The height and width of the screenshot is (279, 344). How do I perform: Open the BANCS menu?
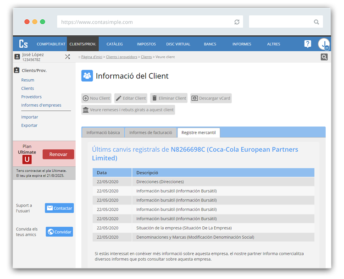(x=210, y=44)
